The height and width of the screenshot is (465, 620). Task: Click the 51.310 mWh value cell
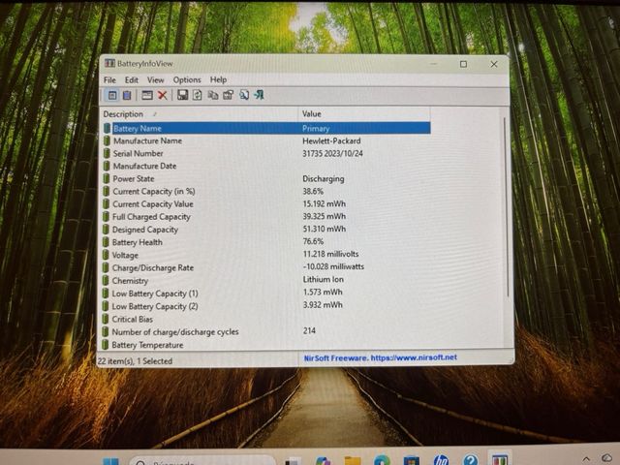pos(325,229)
